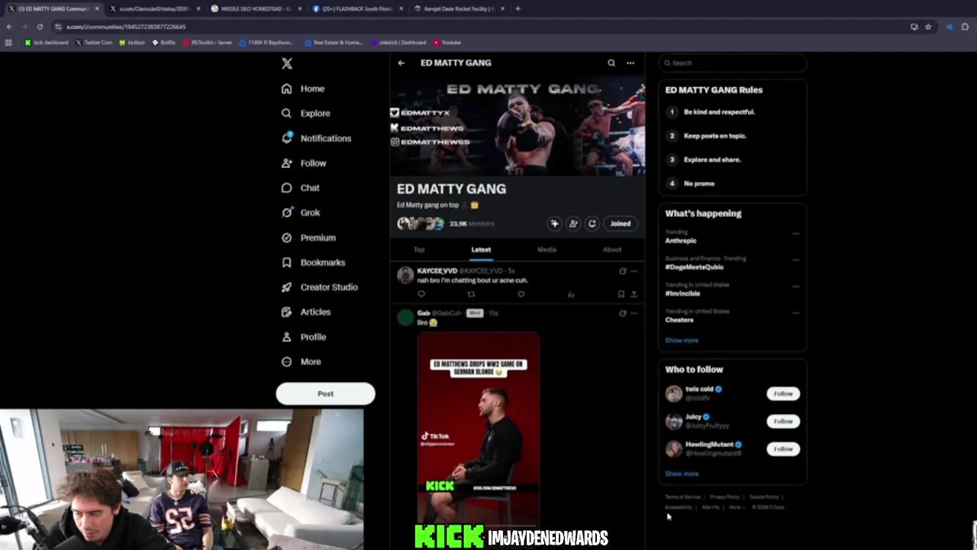Bookmark KAYCEE_VVD's post
Image resolution: width=977 pixels, height=550 pixels.
tap(621, 294)
